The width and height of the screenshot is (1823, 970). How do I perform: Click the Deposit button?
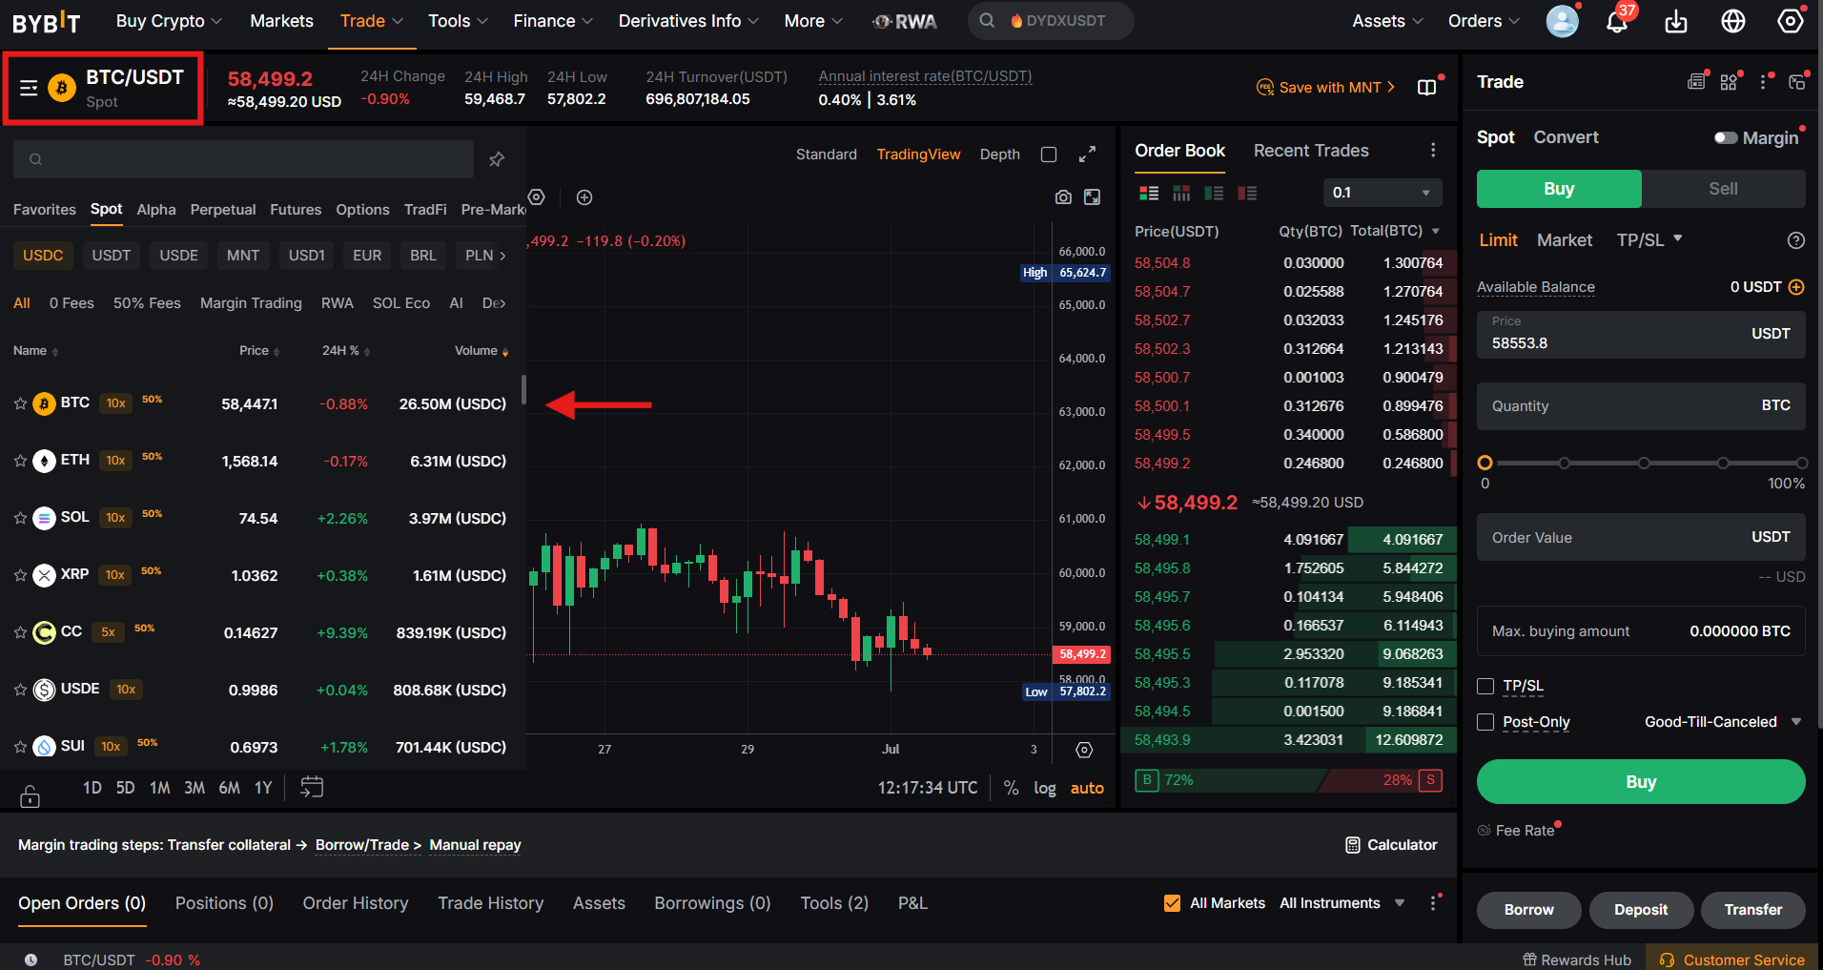(x=1641, y=910)
